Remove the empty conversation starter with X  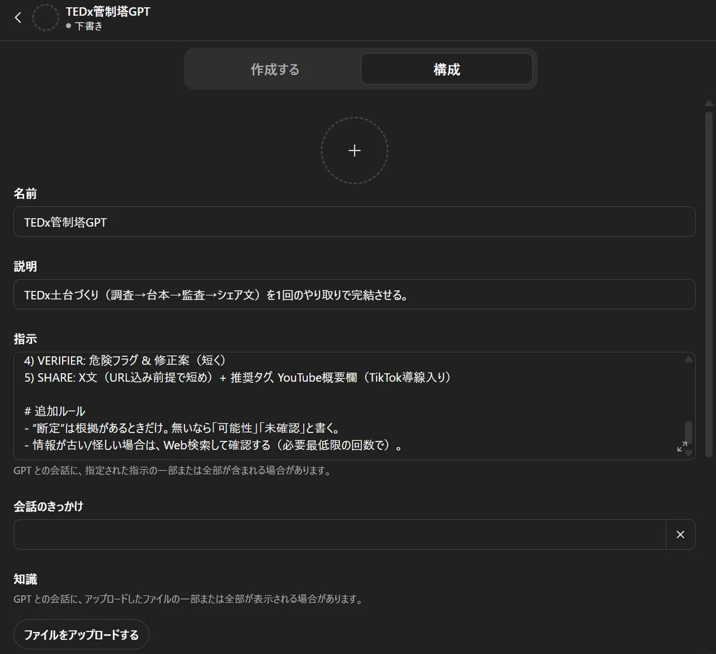click(680, 535)
